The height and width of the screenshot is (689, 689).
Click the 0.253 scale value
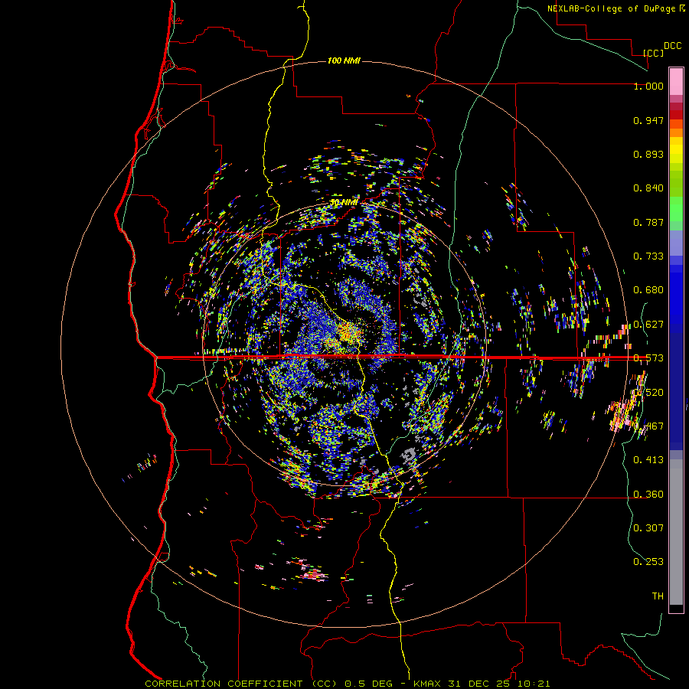coord(648,562)
